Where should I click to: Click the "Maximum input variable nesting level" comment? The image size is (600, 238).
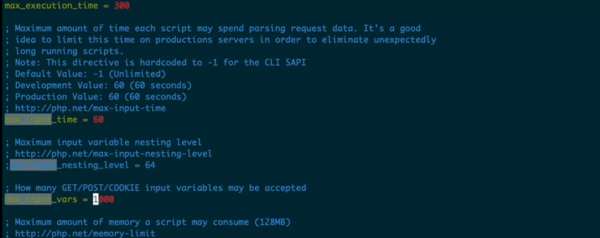point(108,142)
